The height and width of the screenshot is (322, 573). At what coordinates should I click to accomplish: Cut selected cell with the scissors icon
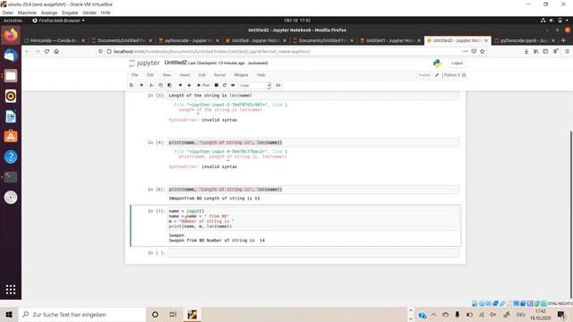[x=151, y=85]
